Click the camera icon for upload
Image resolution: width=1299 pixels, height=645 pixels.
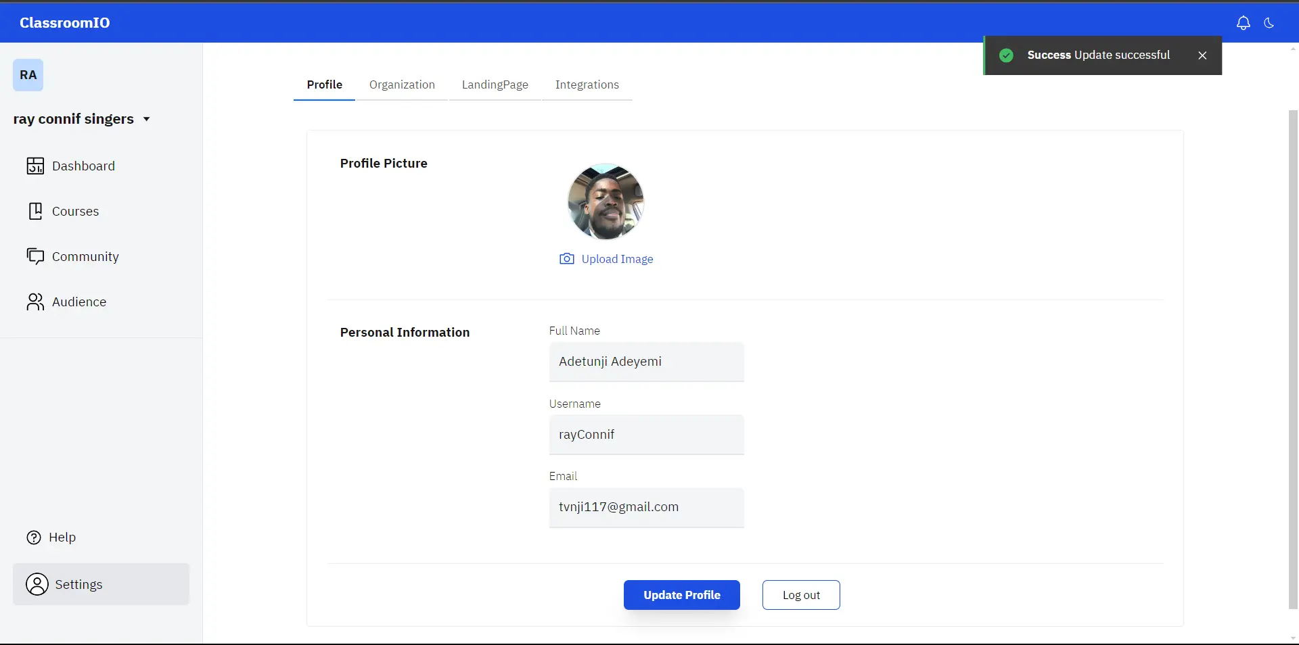(x=566, y=259)
